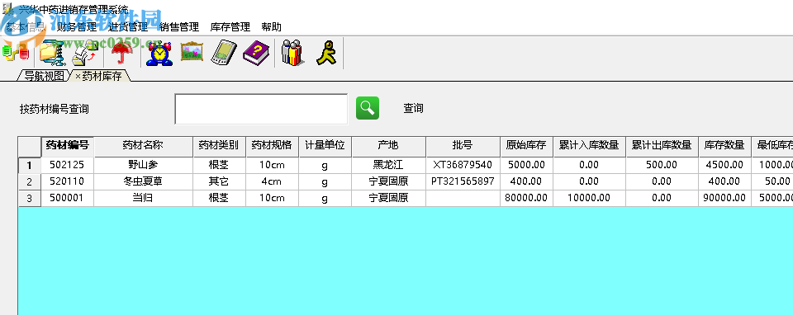Click the 查询 label button
This screenshot has width=793, height=315.
[x=413, y=108]
